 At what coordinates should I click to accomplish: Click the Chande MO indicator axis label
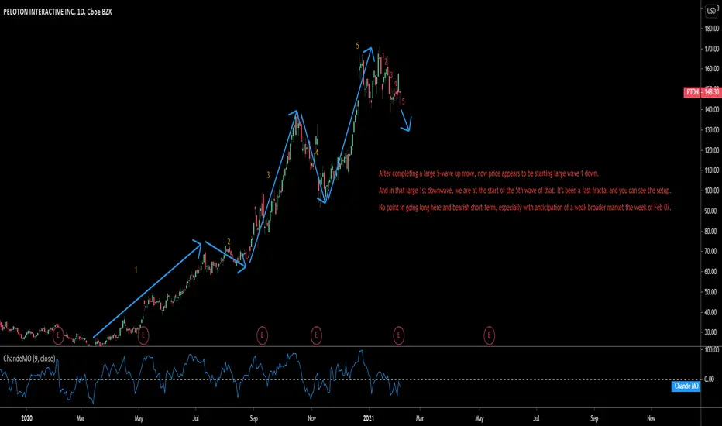(x=686, y=386)
